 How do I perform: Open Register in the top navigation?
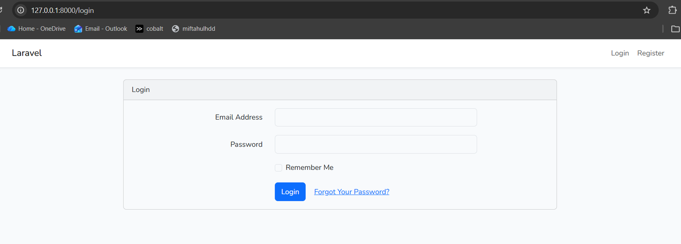[x=650, y=53]
